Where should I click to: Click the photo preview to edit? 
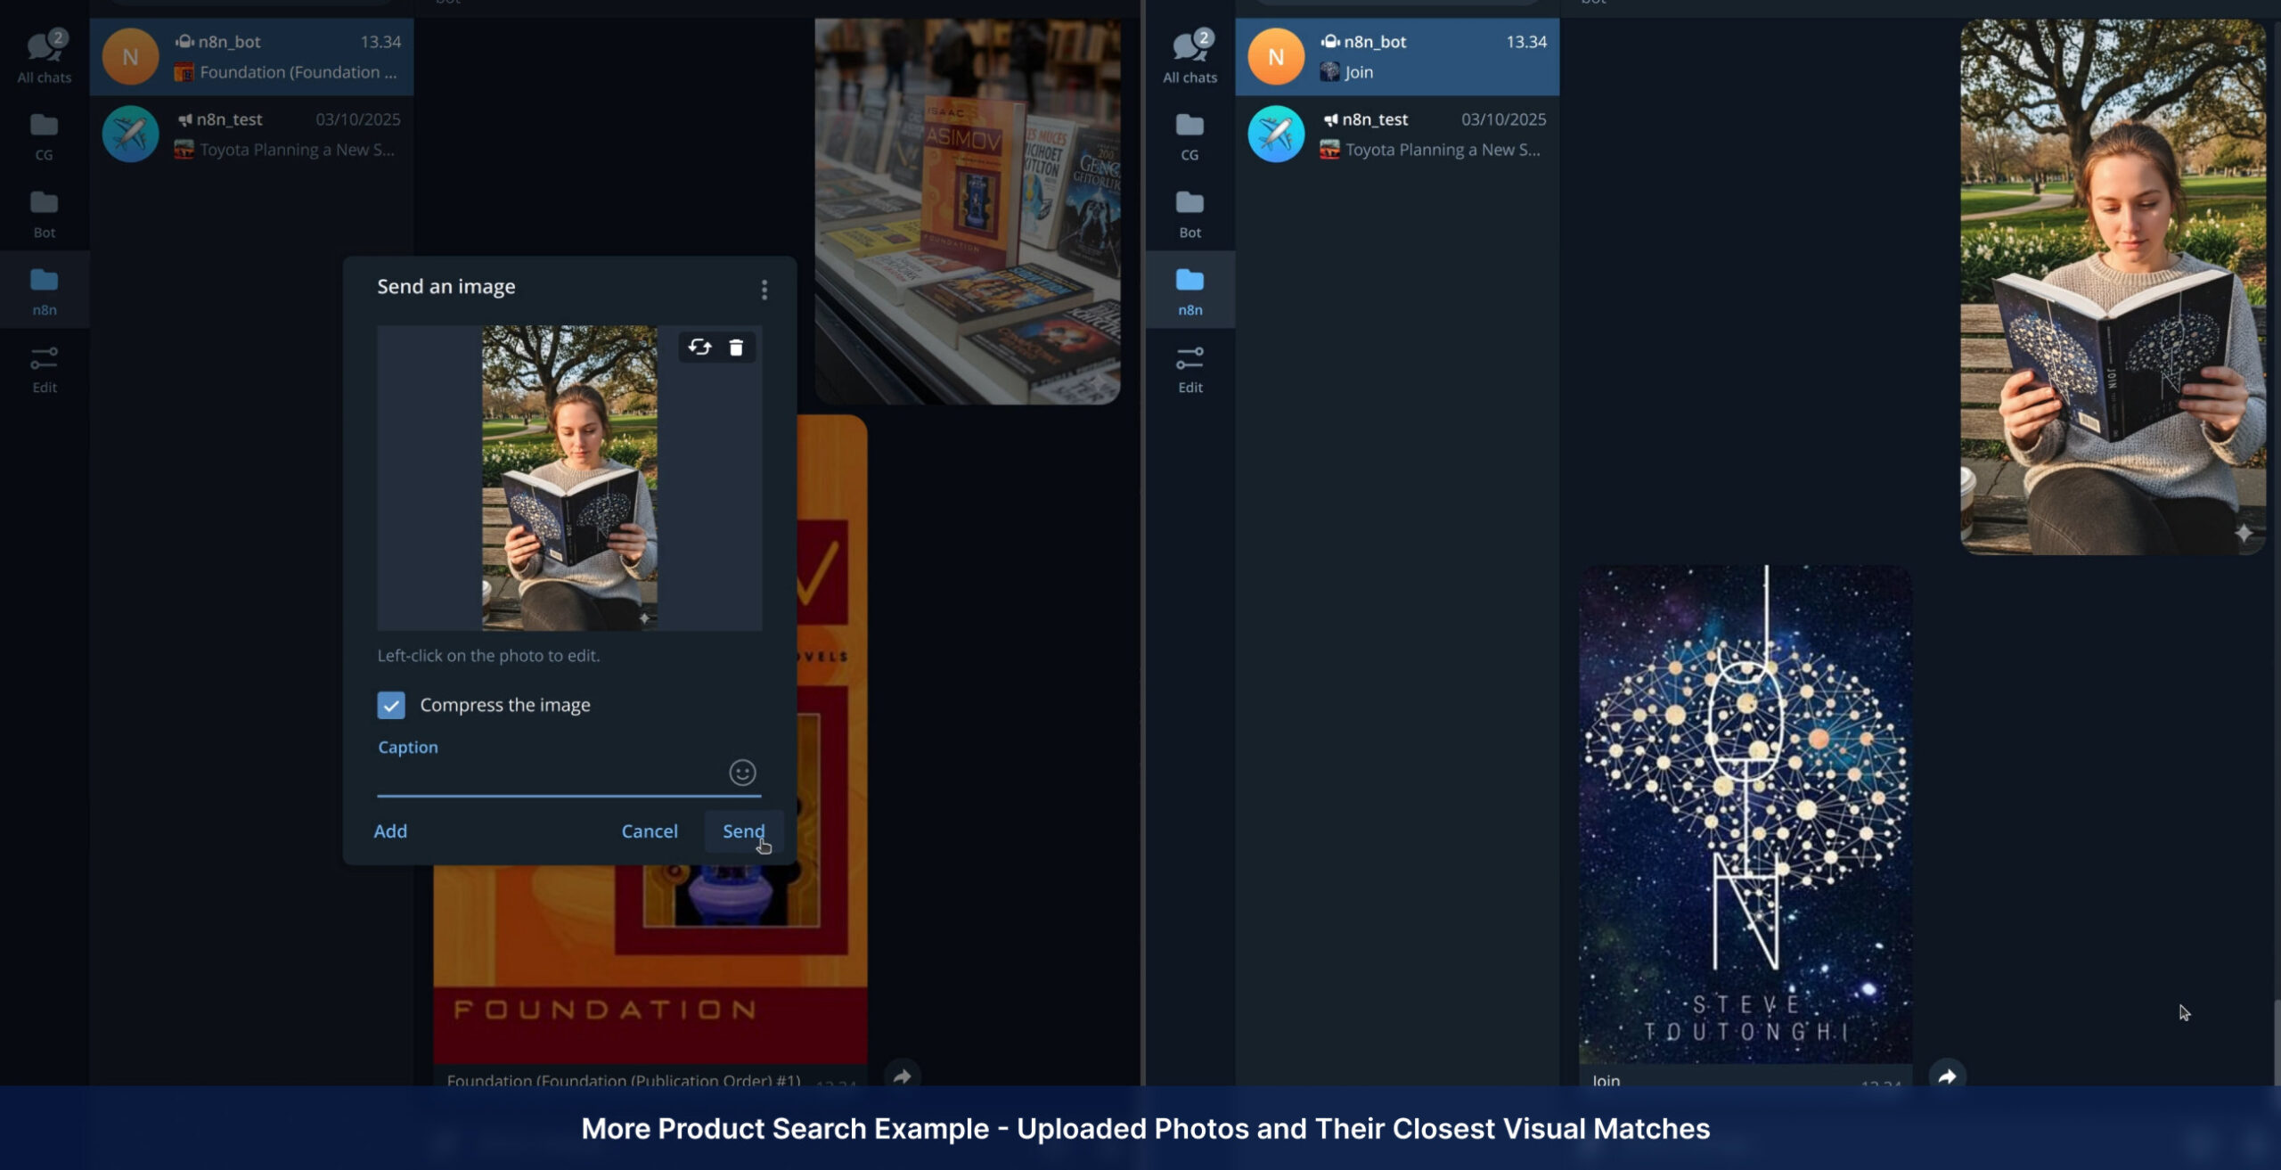pyautogui.click(x=569, y=478)
